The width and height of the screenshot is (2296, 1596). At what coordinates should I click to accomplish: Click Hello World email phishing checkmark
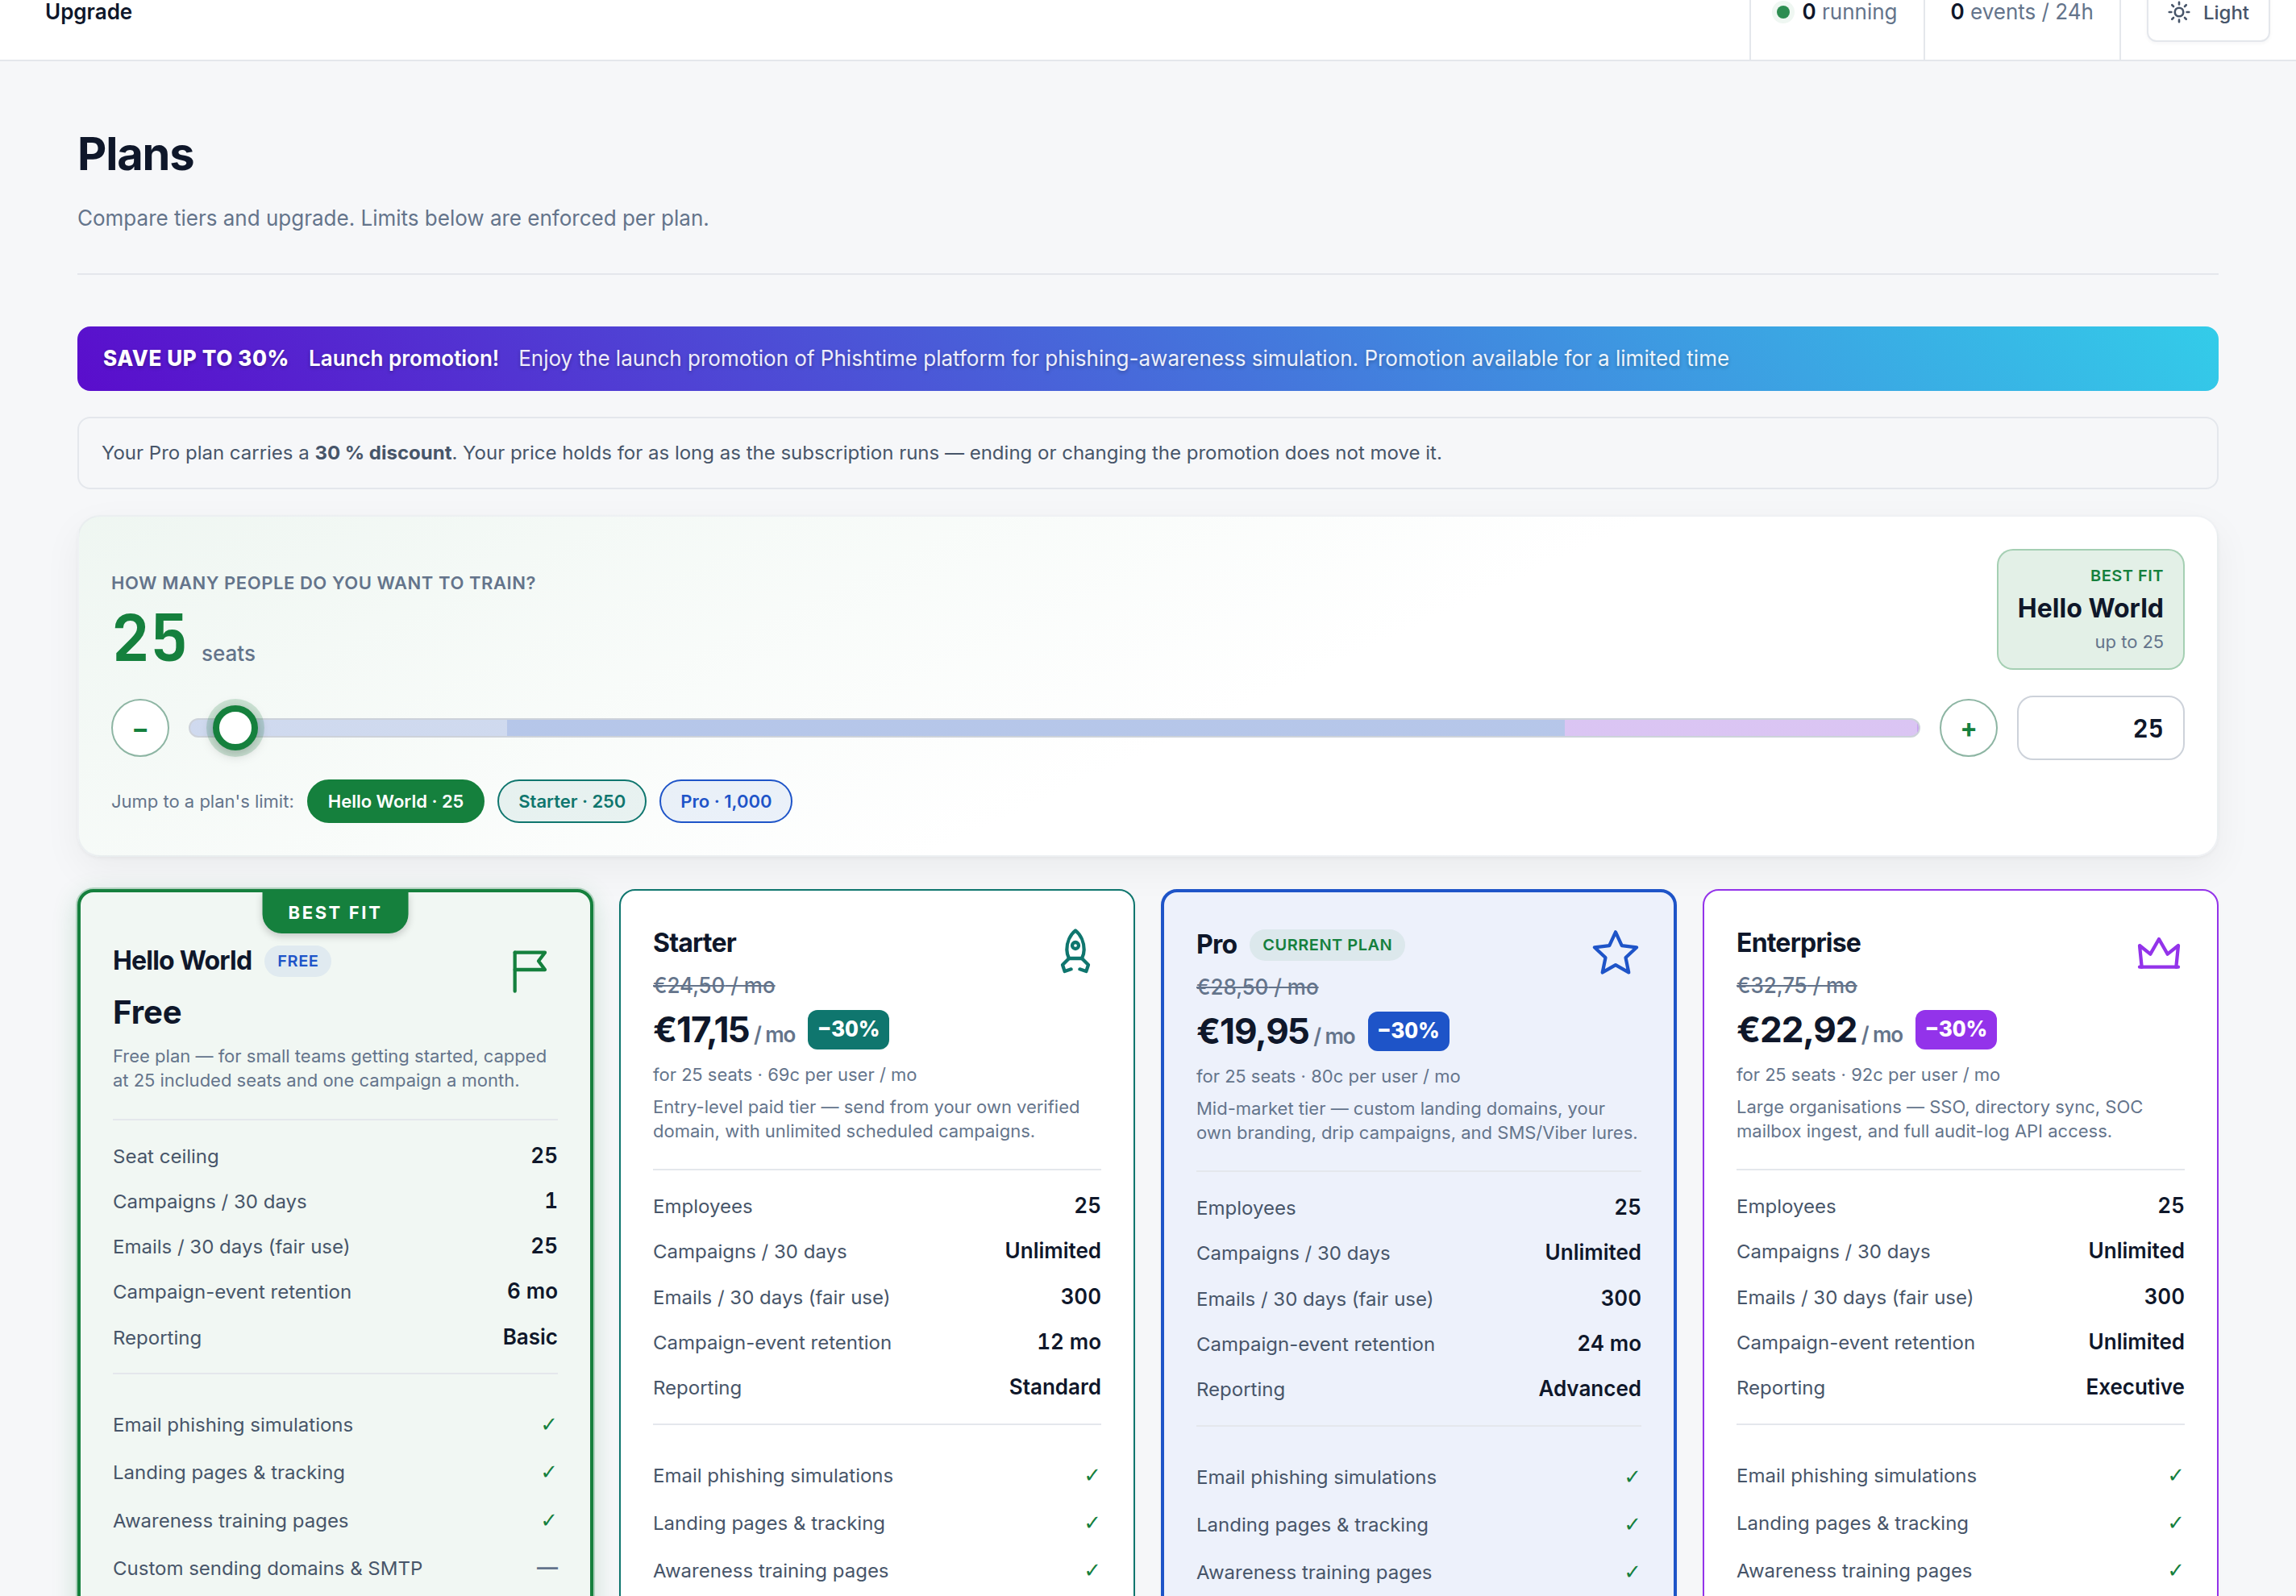[x=548, y=1424]
